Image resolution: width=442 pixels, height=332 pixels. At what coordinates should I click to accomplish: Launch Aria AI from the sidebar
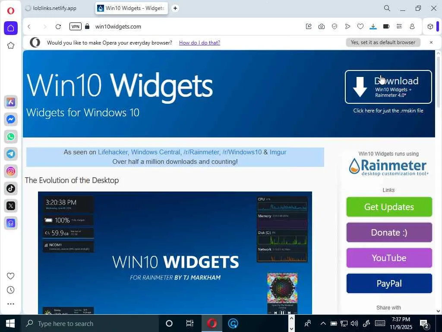pos(11,102)
